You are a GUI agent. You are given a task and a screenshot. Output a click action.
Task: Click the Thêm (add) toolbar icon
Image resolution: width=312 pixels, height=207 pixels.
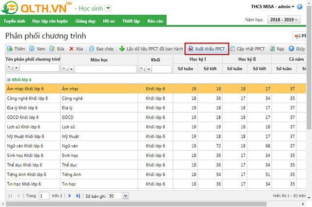point(10,49)
